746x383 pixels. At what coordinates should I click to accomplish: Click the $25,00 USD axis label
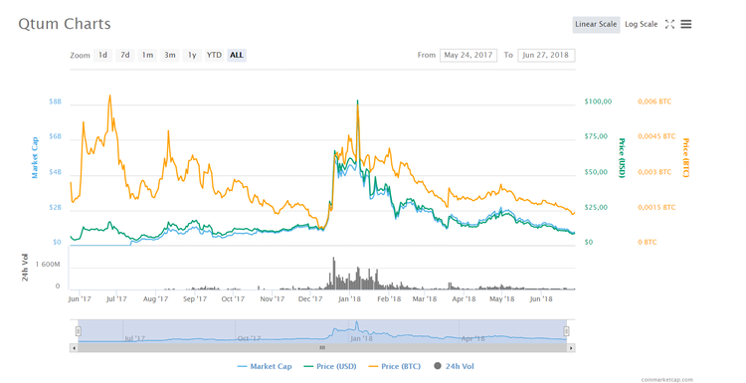pyautogui.click(x=596, y=208)
